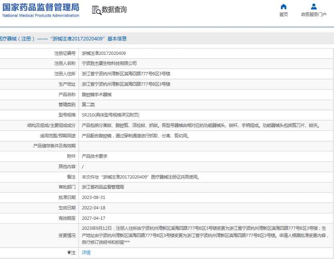
Task: Click the 其他内容 value slash
Action: pos(83,167)
